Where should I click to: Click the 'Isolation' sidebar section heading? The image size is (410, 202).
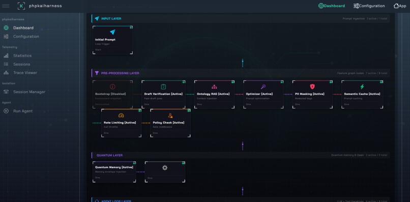click(9, 83)
